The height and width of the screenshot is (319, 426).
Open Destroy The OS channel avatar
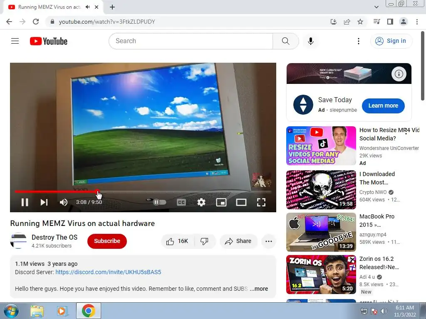point(18,240)
